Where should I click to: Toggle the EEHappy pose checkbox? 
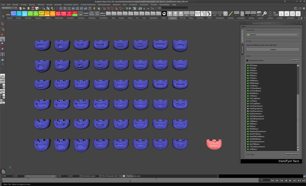[x=248, y=66]
